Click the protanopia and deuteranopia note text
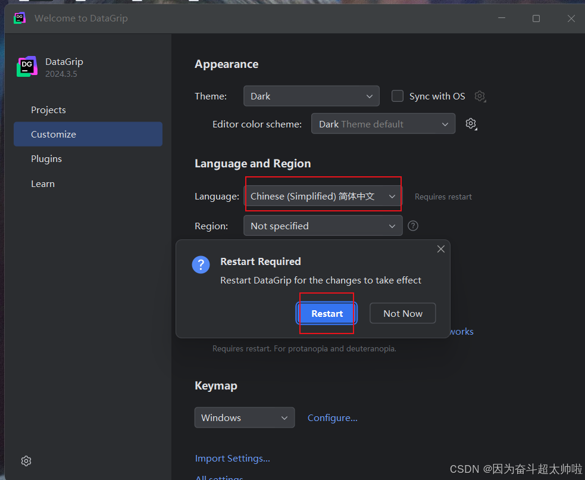Screen dimensions: 585x480 [x=304, y=348]
